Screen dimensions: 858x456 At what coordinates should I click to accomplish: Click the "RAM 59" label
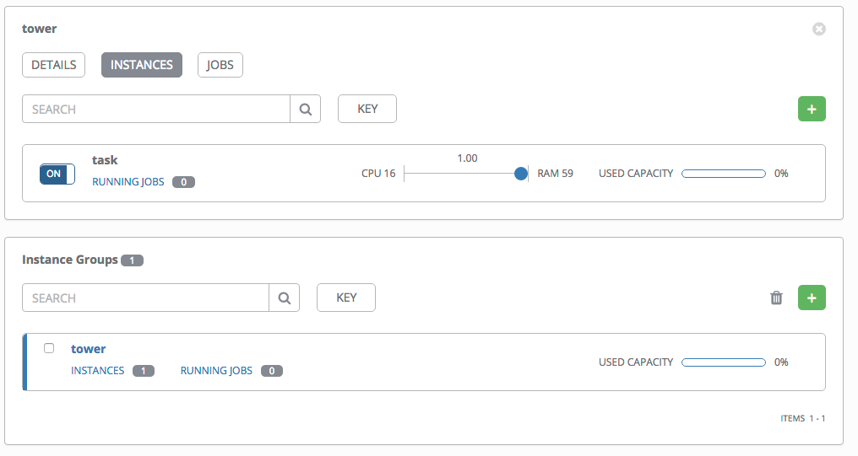click(x=555, y=174)
